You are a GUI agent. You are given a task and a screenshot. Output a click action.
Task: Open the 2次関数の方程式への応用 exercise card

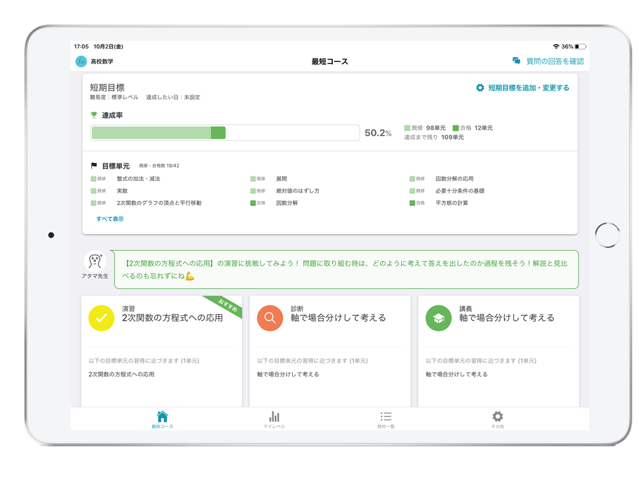click(x=161, y=351)
